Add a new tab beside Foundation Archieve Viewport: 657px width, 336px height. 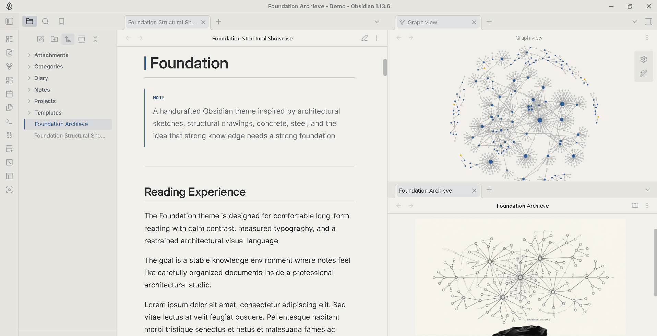[489, 190]
